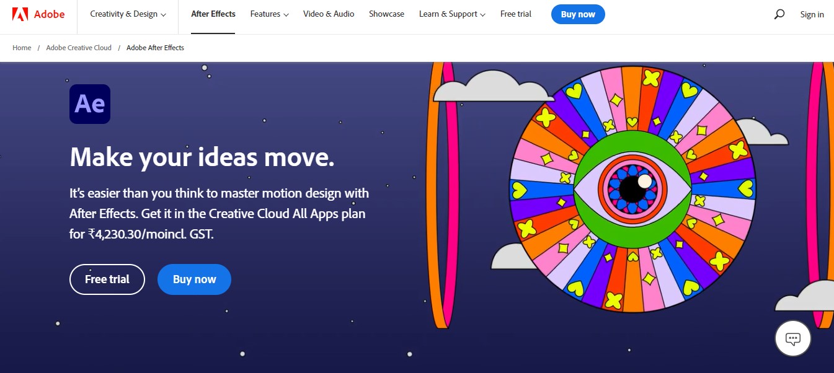Navigate to Home via breadcrumb

22,47
